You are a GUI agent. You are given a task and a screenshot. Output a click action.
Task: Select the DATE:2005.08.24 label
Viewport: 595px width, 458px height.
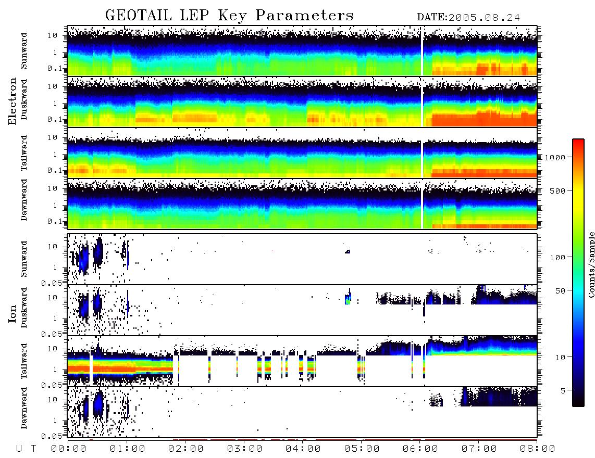click(468, 17)
